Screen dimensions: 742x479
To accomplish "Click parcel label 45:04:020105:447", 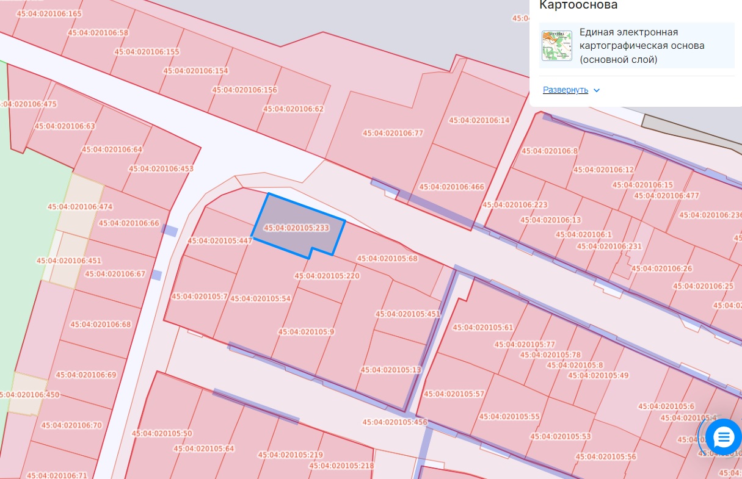I will tap(220, 241).
